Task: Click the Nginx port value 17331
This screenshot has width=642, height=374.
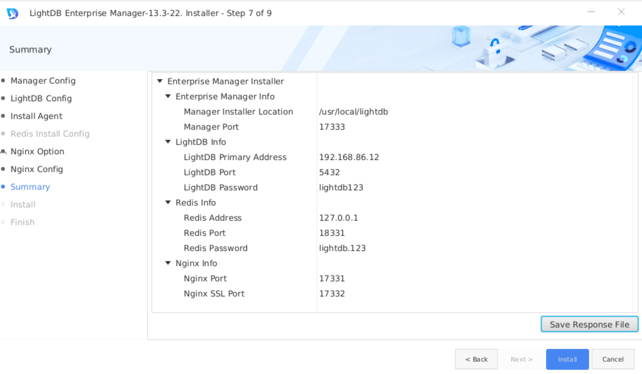Action: pyautogui.click(x=332, y=278)
